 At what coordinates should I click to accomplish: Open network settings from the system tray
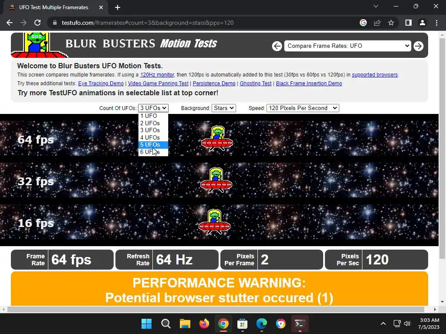click(397, 324)
